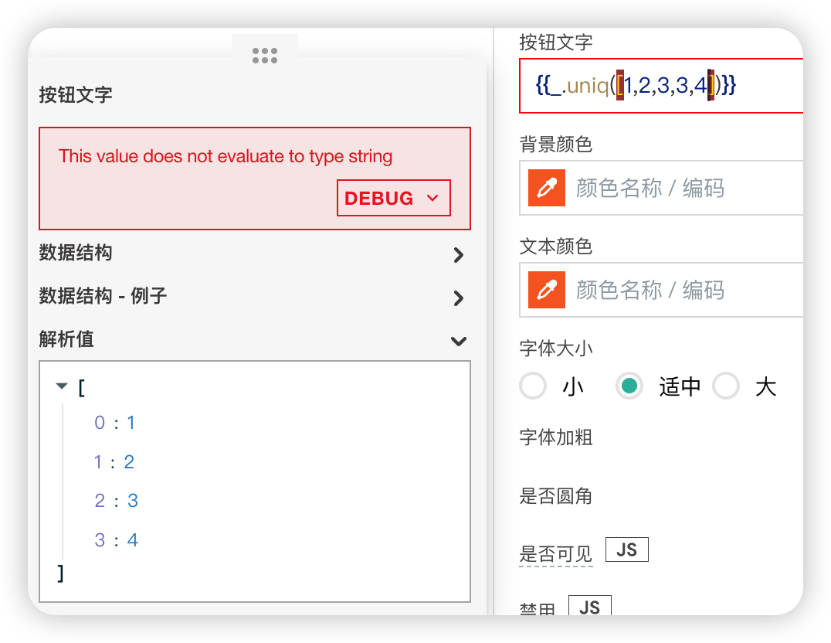Collapse the parsed array tree triangle
831x643 pixels.
tap(63, 386)
